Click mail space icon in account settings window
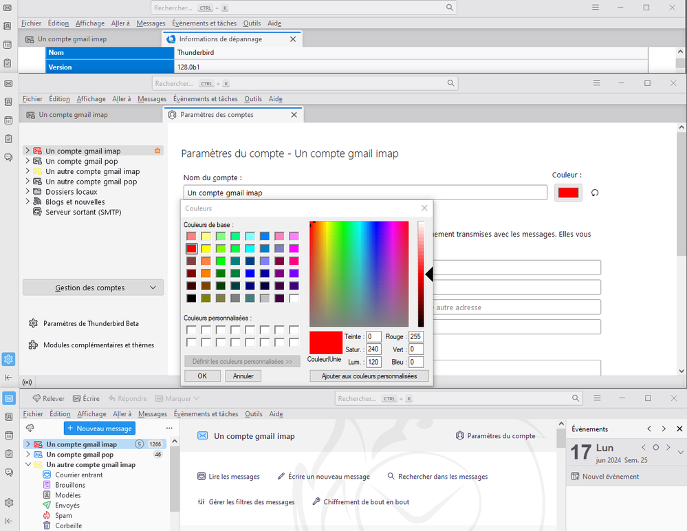 coord(8,83)
